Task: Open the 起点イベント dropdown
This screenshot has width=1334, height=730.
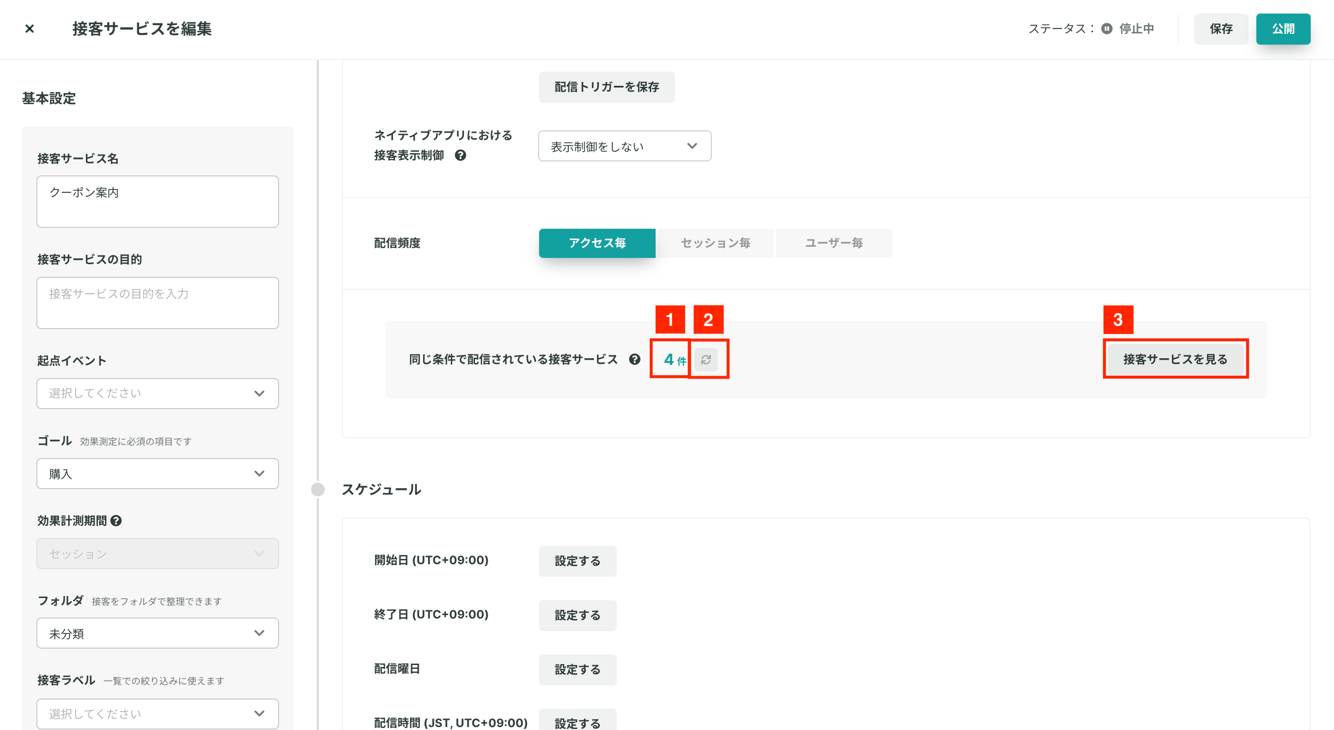Action: click(x=157, y=394)
